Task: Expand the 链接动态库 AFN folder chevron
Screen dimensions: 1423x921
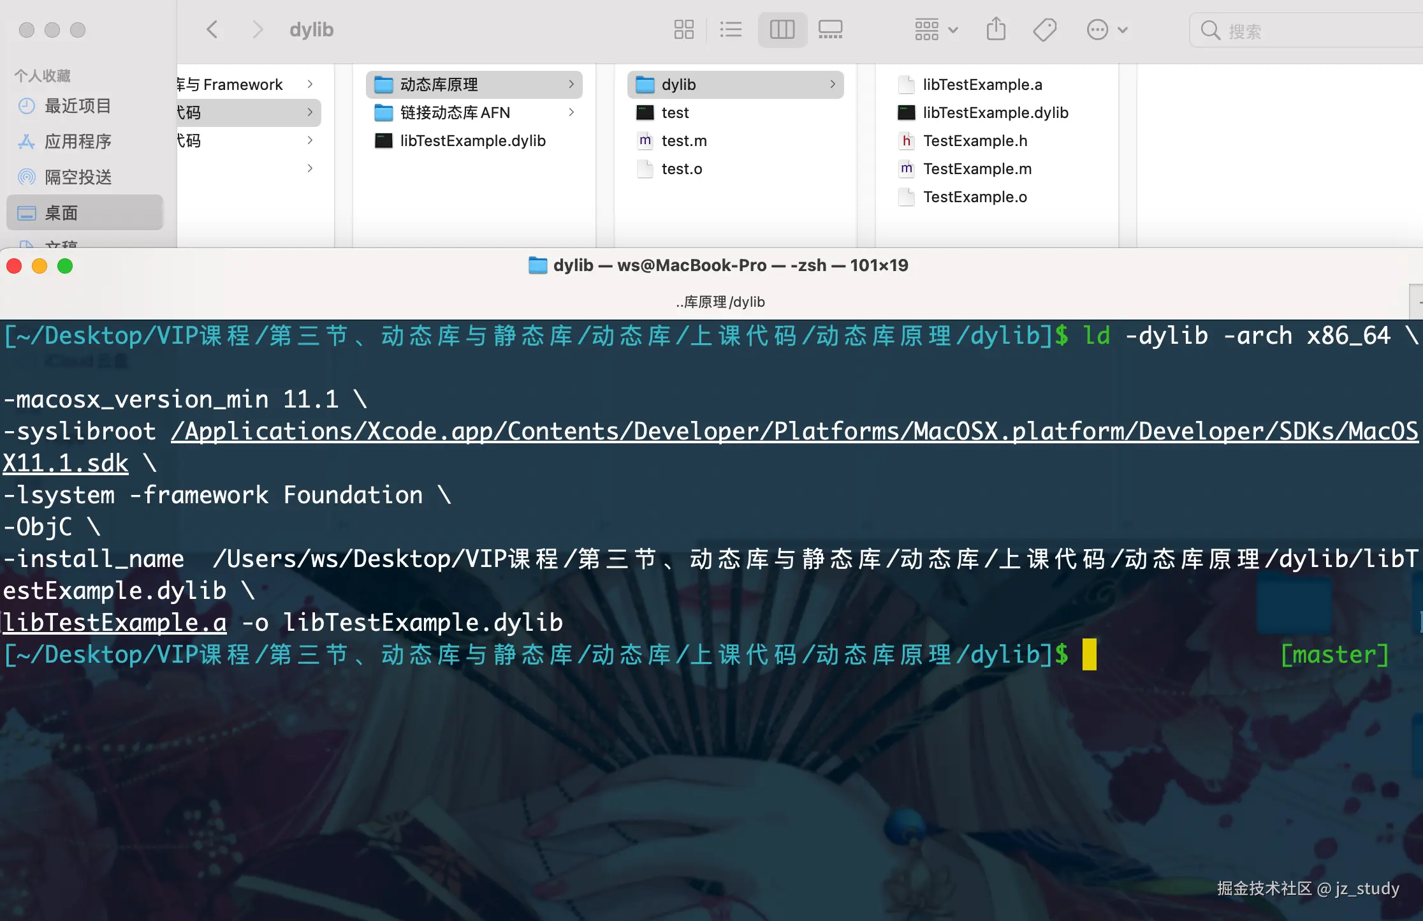Action: (571, 113)
